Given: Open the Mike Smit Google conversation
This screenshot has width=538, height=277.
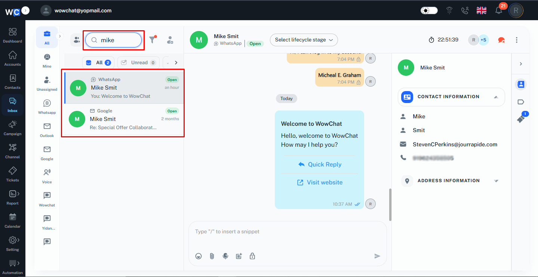Looking at the screenshot, I should pos(124,119).
